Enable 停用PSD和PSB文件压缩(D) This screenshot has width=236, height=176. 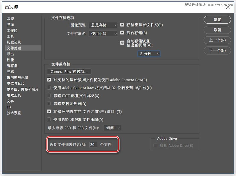49,119
